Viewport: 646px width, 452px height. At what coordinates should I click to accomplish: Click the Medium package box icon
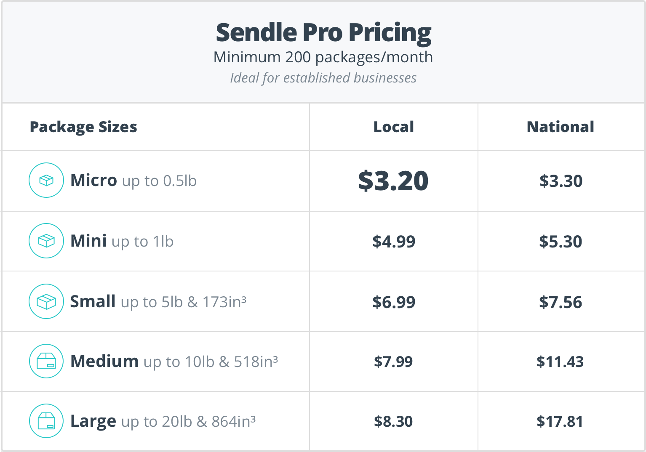click(x=46, y=361)
